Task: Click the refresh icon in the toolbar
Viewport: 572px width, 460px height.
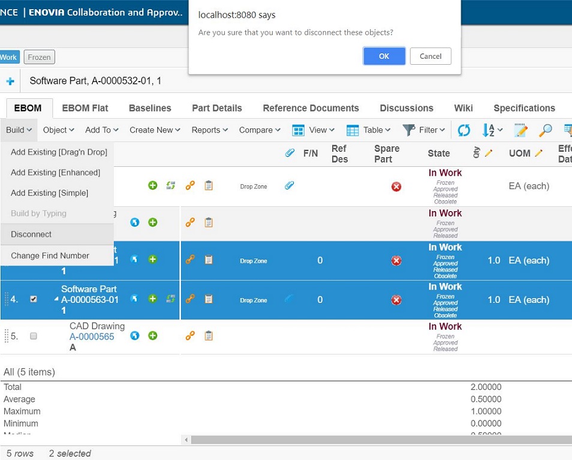Action: coord(463,130)
